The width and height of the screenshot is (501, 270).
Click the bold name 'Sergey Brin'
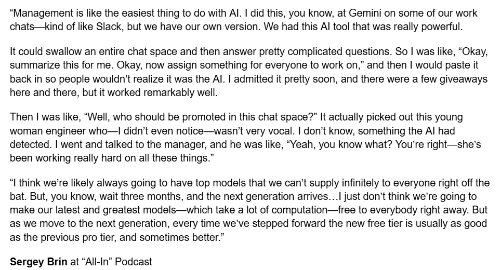[x=38, y=262]
